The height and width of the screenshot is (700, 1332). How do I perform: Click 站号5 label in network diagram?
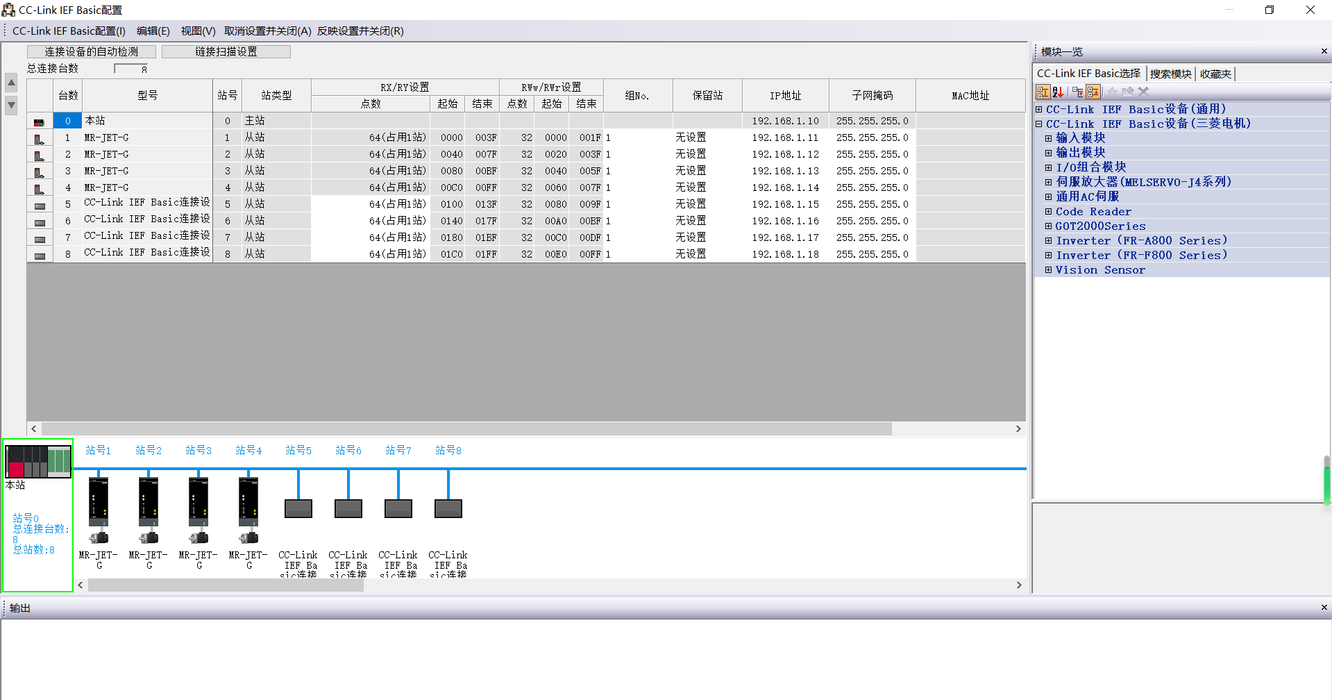pos(298,451)
